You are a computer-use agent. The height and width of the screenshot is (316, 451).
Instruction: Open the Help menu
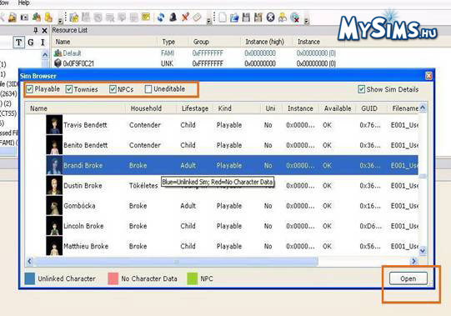coord(23,3)
